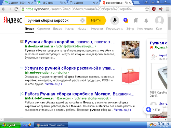
Task: Bookmark the page with the star icon
Action: pyautogui.click(x=147, y=9)
